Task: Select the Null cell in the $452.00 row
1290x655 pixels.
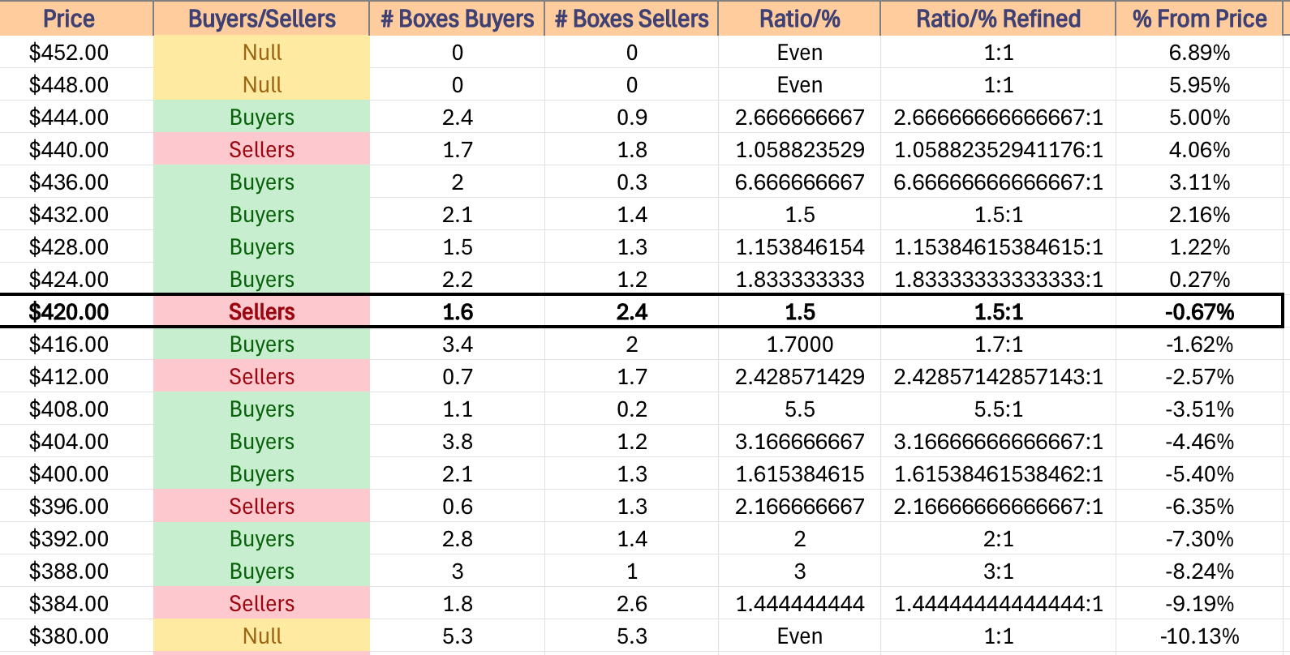Action: tap(261, 53)
